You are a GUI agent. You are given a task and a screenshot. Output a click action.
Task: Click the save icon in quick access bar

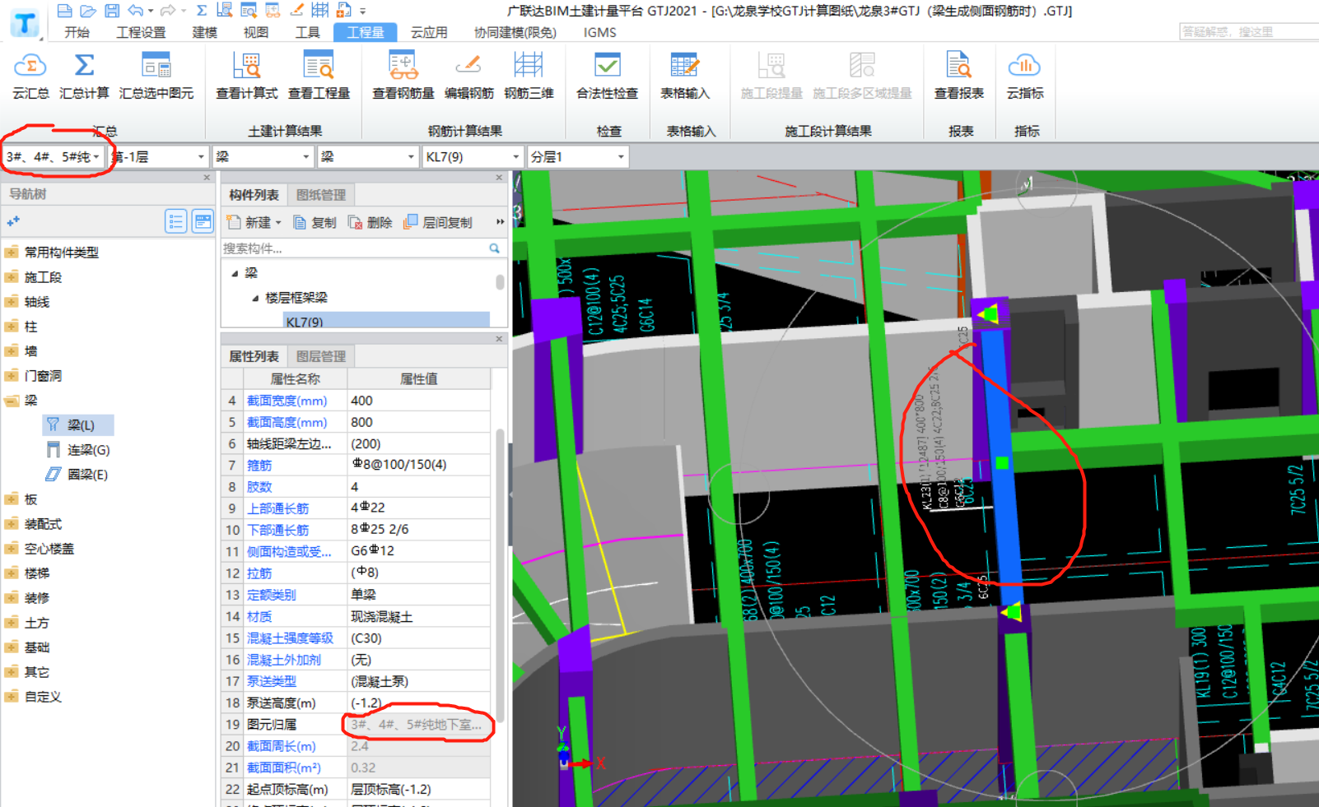click(112, 11)
